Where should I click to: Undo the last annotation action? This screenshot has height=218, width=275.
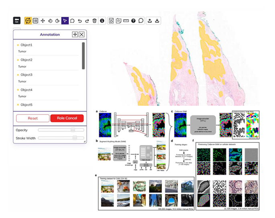[80, 21]
